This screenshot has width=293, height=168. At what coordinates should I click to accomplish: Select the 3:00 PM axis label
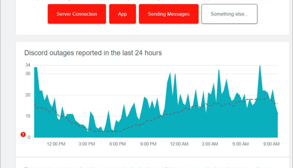[87, 144]
